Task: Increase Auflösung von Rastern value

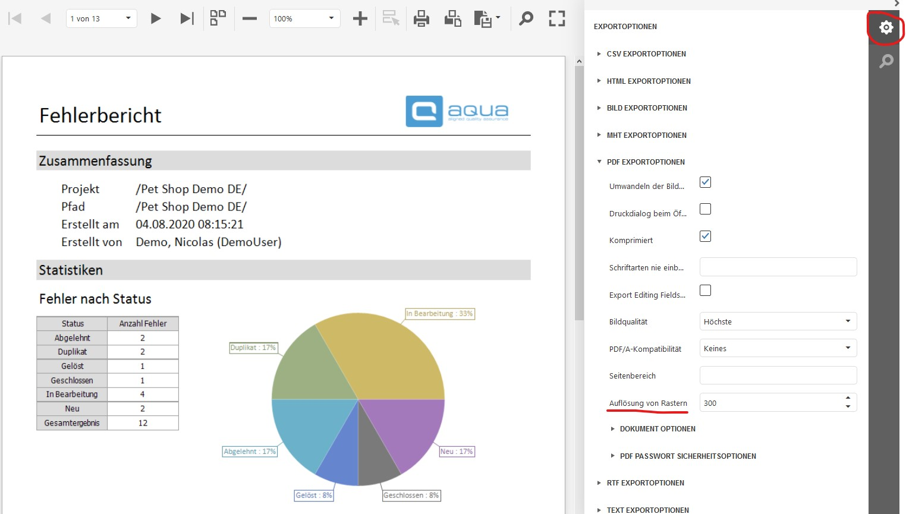Action: (848, 398)
